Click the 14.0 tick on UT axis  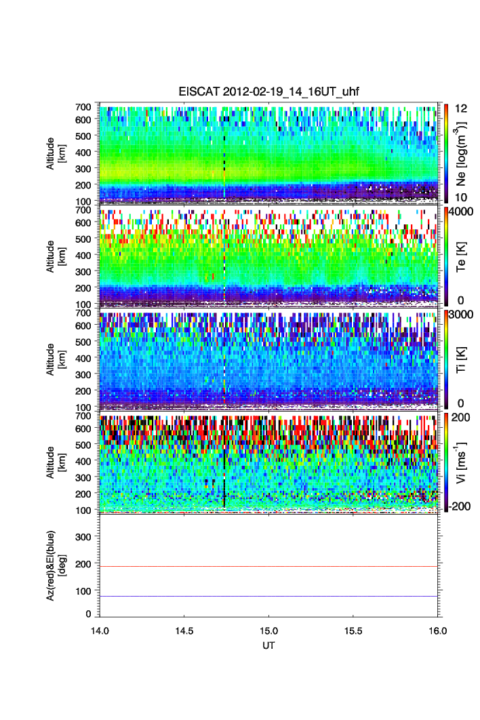pos(100,630)
